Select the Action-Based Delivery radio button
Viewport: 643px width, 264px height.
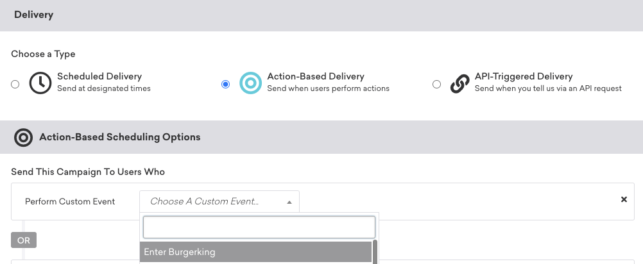pos(225,84)
